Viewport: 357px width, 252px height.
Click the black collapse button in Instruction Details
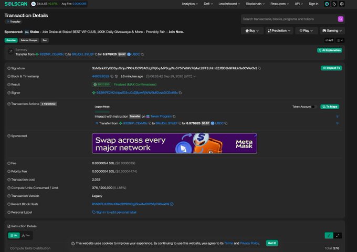click(x=338, y=235)
